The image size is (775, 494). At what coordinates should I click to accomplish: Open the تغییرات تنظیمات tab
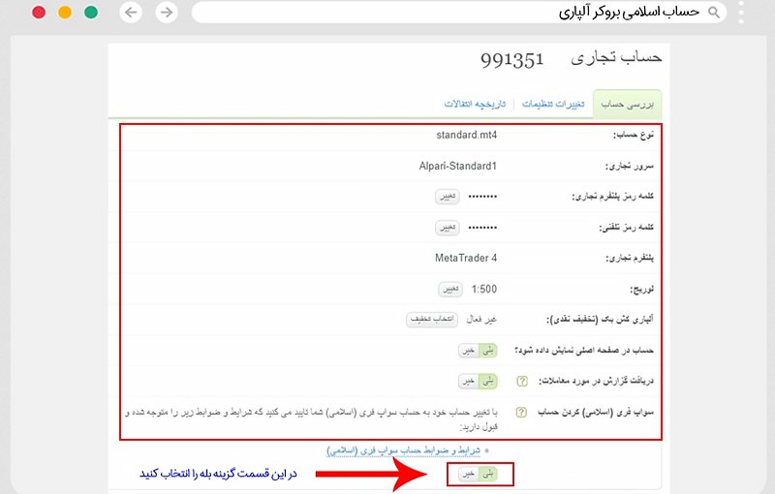tap(553, 105)
